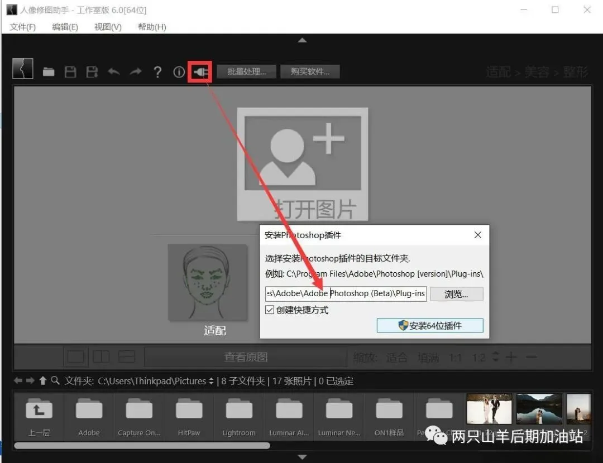Click the 购买软件... buy button
Image resolution: width=603 pixels, height=463 pixels.
click(x=310, y=71)
